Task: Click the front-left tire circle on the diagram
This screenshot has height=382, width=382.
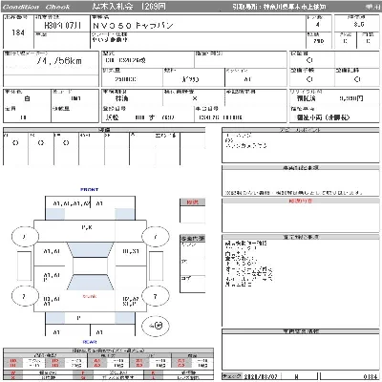Action: (25, 237)
